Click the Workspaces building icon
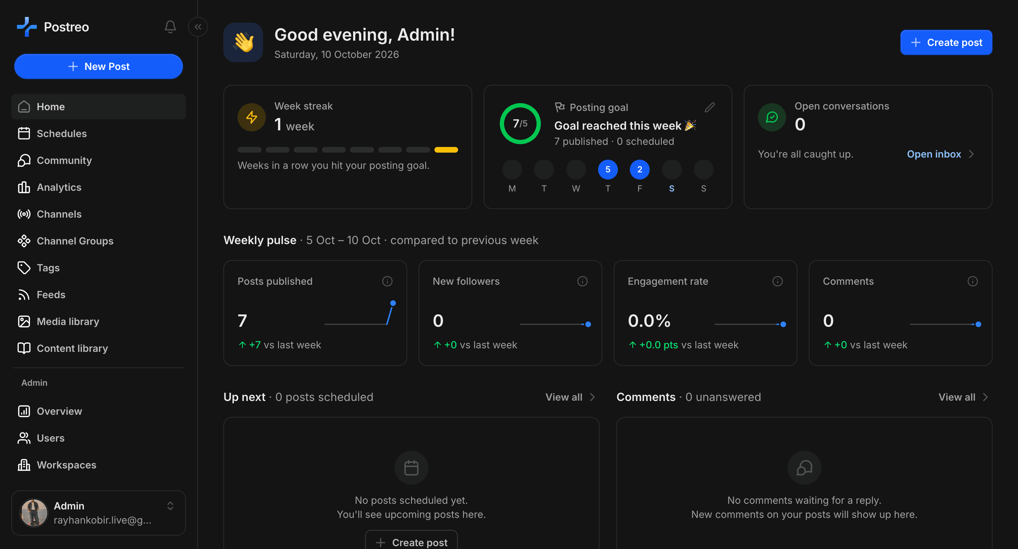The image size is (1018, 549). (24, 465)
